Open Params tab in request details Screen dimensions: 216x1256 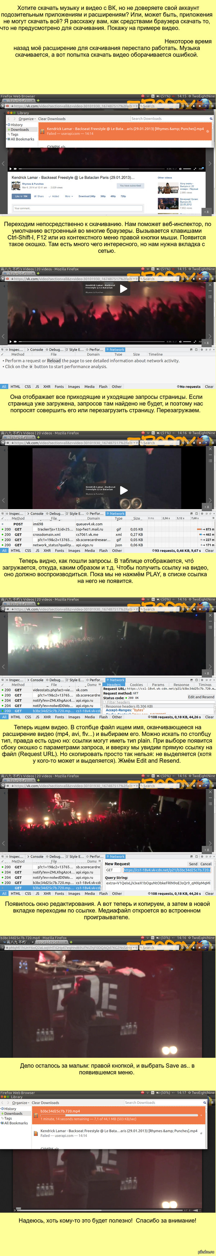[158, 685]
